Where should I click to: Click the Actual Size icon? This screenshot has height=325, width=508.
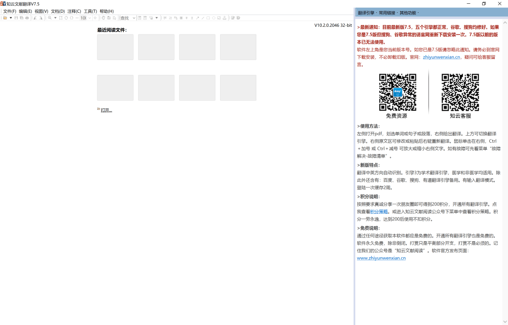(x=61, y=18)
